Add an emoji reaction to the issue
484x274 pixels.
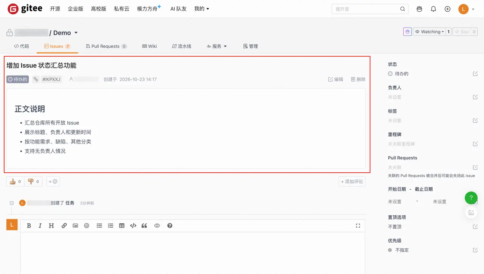click(x=53, y=181)
